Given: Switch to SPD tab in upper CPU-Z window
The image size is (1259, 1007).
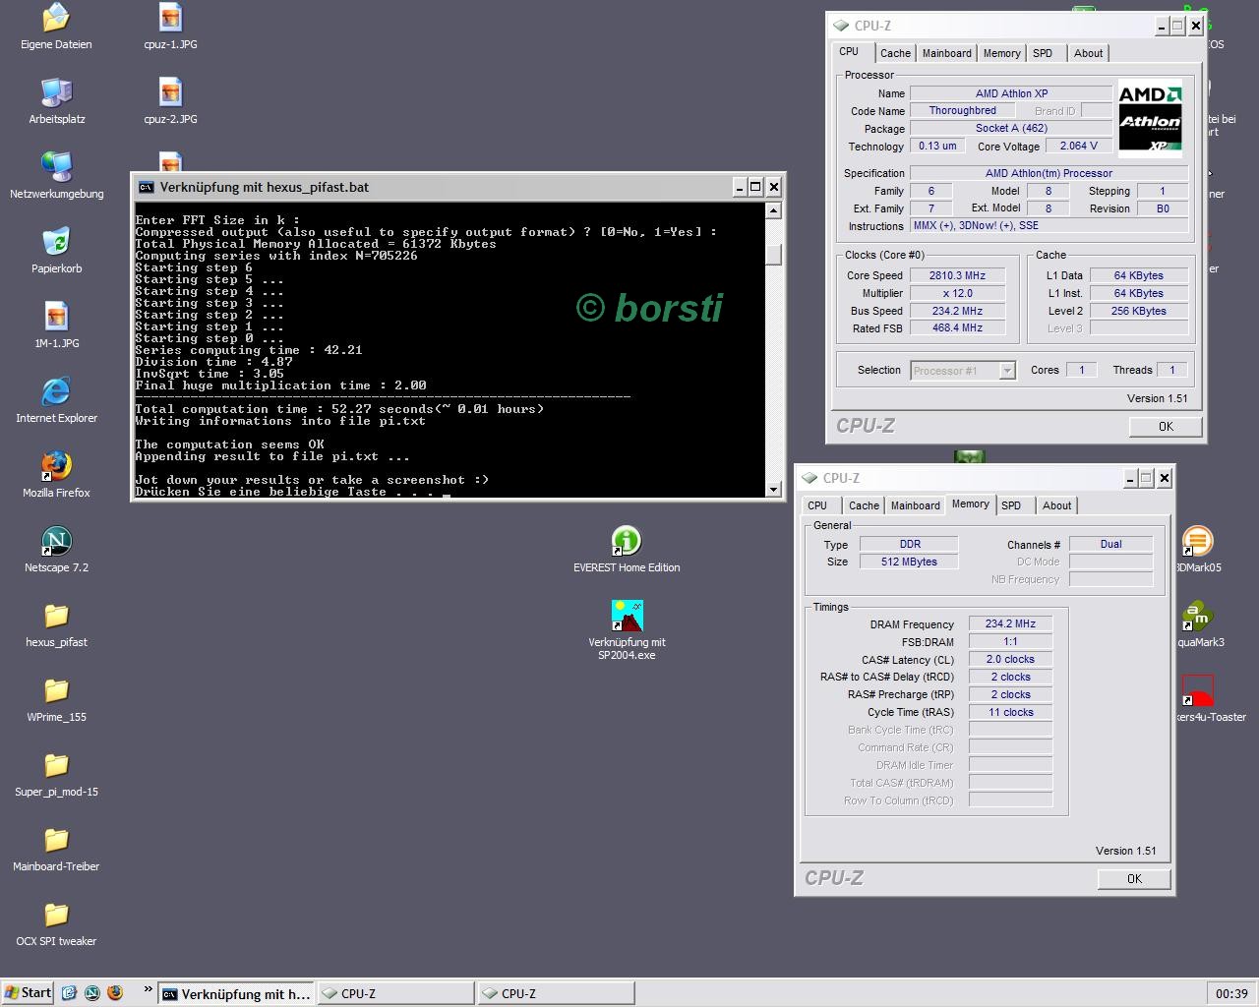Looking at the screenshot, I should (x=1043, y=53).
